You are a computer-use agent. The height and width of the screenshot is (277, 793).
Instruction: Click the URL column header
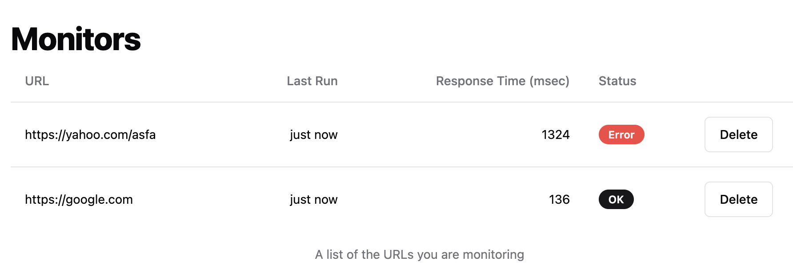37,81
